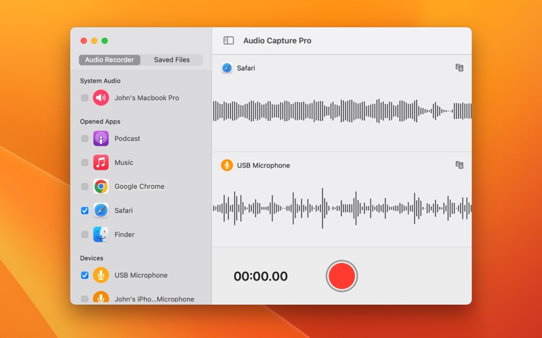Uncheck the Safari checkbox
The width and height of the screenshot is (542, 338).
point(85,210)
